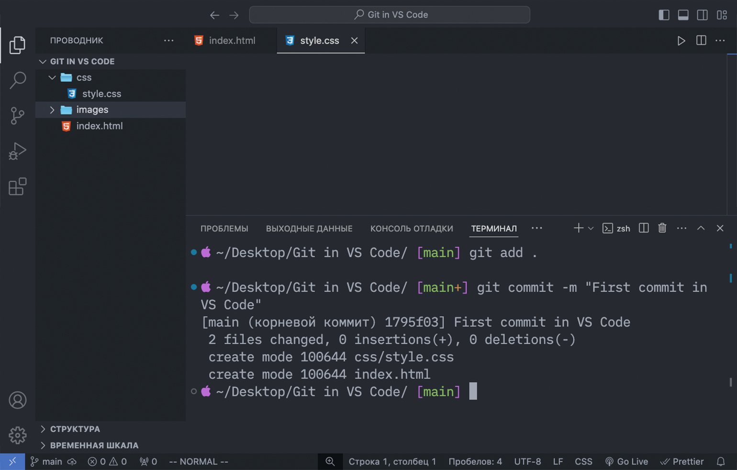Open the new terminal profile dropdown arrow
The height and width of the screenshot is (470, 737).
(x=591, y=229)
